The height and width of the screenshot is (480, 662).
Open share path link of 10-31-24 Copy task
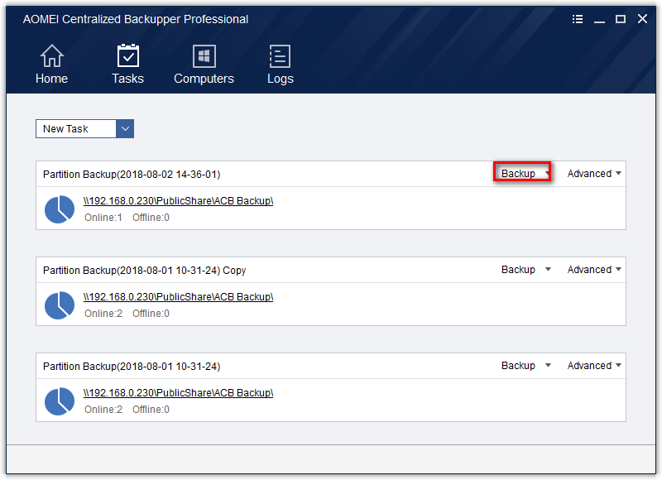(178, 297)
